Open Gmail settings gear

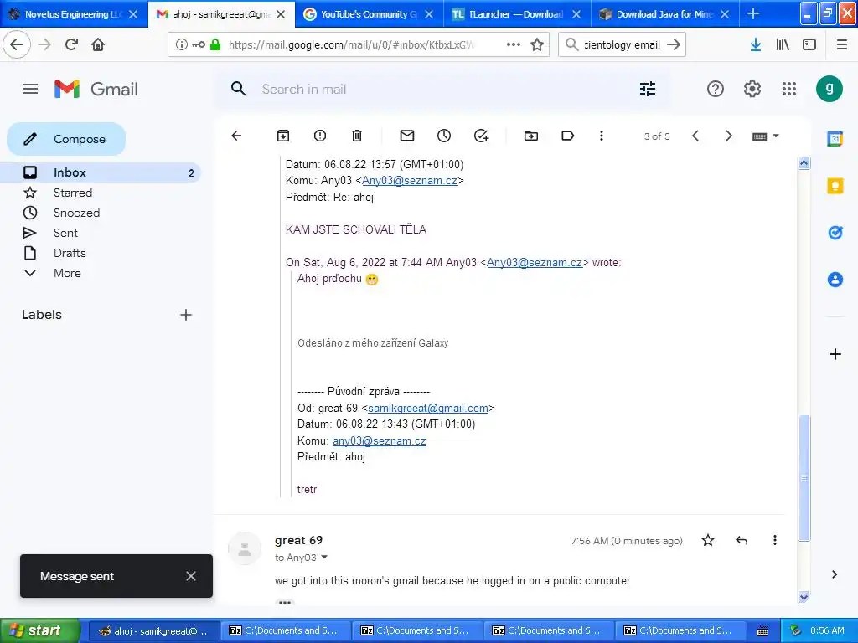point(752,89)
